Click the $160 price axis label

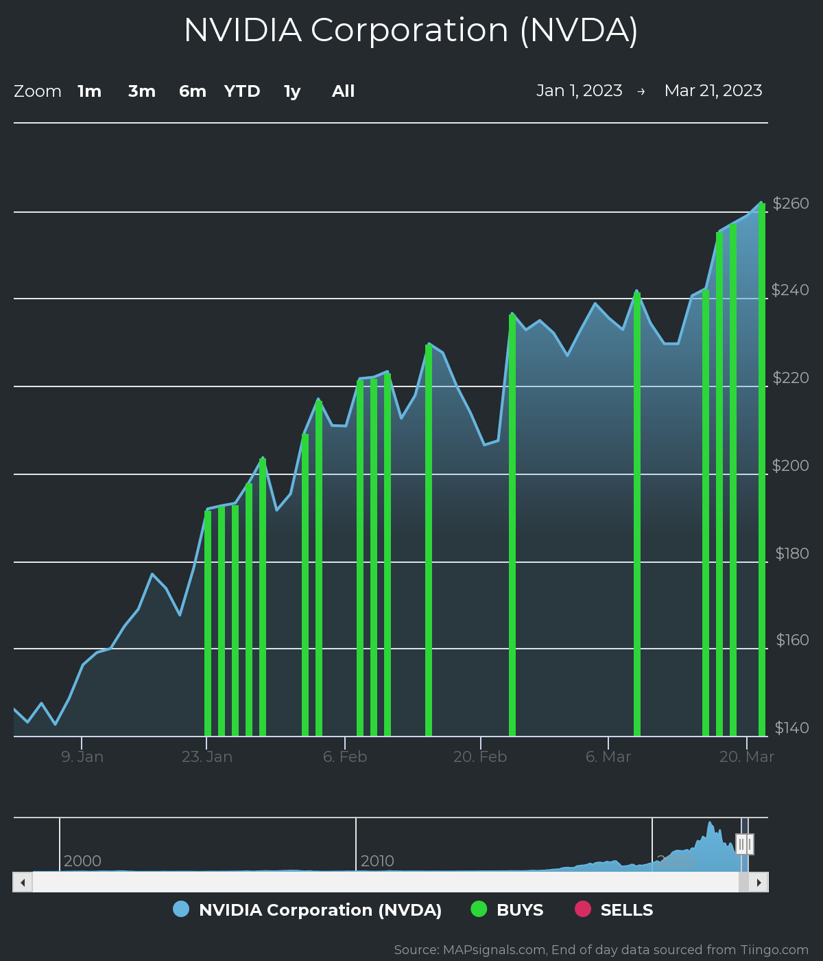(793, 640)
